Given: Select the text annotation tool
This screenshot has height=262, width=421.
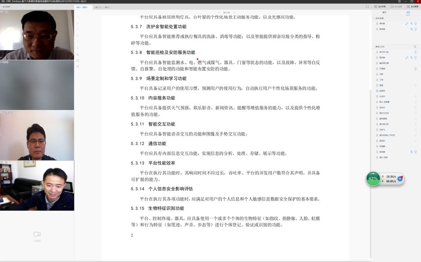Looking at the screenshot, I should click(78, 41).
